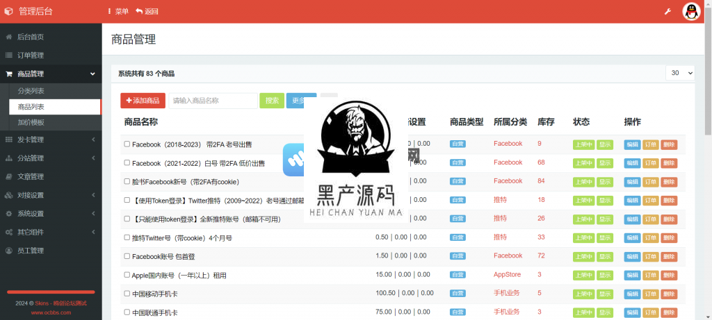The height and width of the screenshot is (320, 712).
Task: Click 订单 for Apple国内账号 row
Action: pyautogui.click(x=651, y=275)
